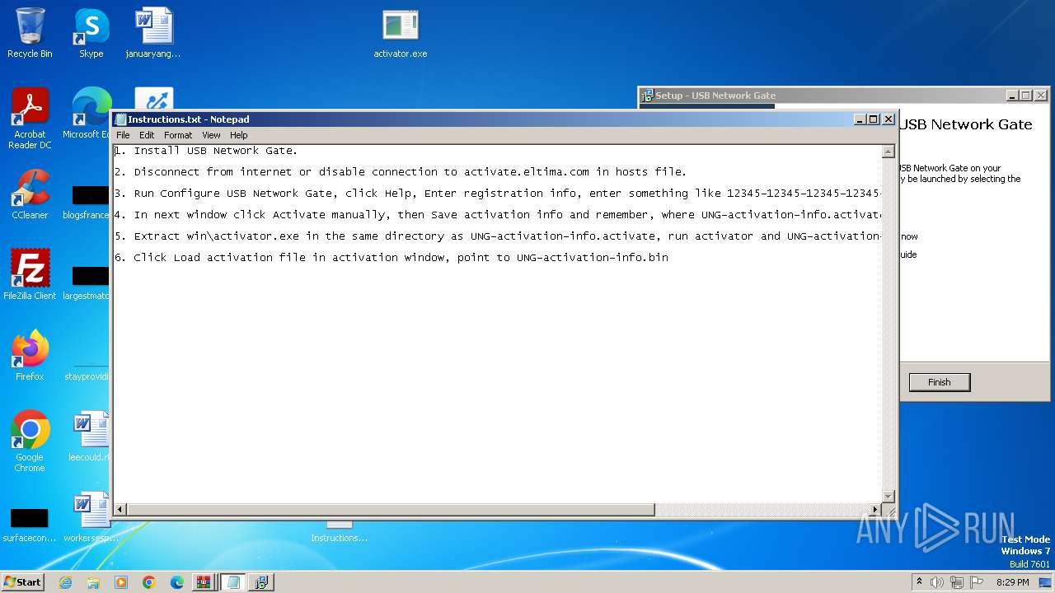Screen dimensions: 1055x593
Task: Switch to WinRAR taskbar button
Action: coord(204,582)
